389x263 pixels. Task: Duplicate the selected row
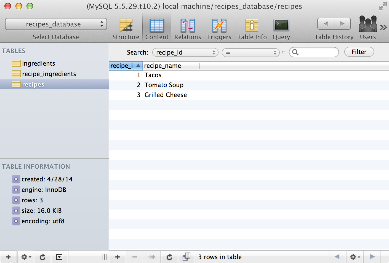click(x=152, y=257)
